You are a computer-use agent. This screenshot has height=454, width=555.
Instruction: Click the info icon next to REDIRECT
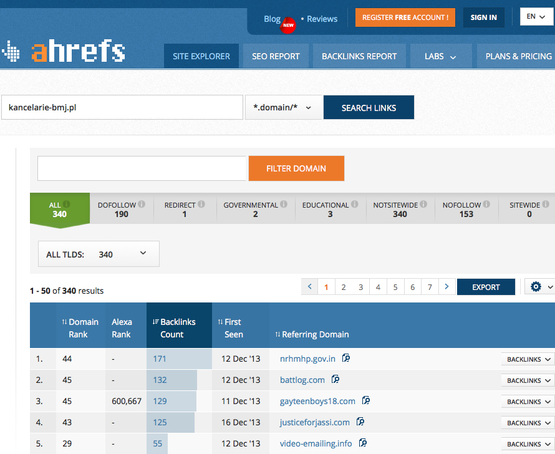201,204
